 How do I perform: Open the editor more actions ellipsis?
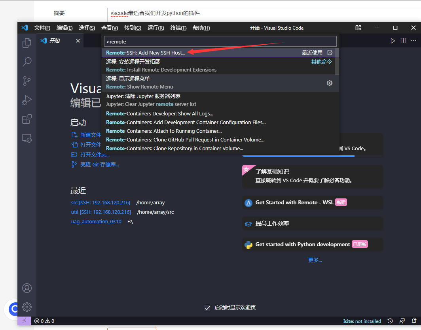coord(413,41)
